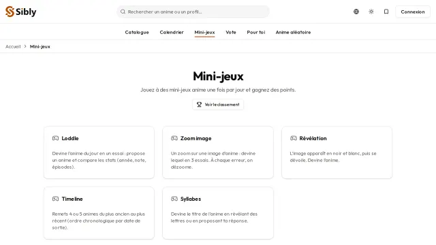Click the trophy icon in classement button
436x245 pixels.
199,104
